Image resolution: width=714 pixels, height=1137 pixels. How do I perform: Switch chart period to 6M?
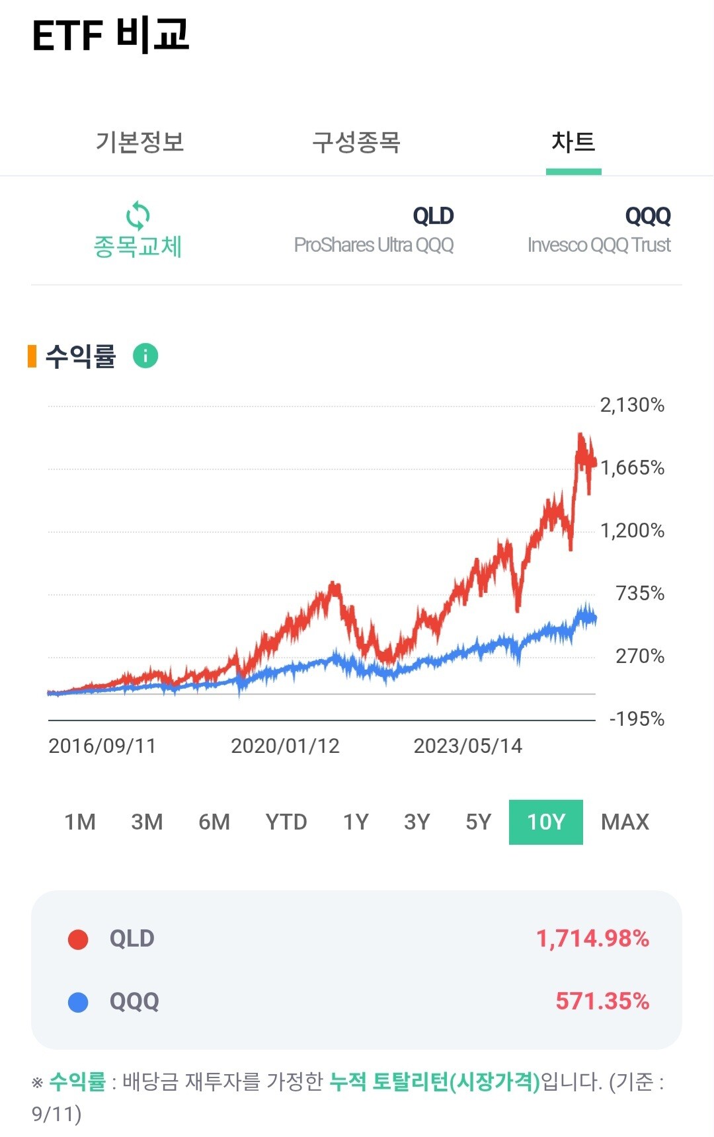(x=214, y=822)
